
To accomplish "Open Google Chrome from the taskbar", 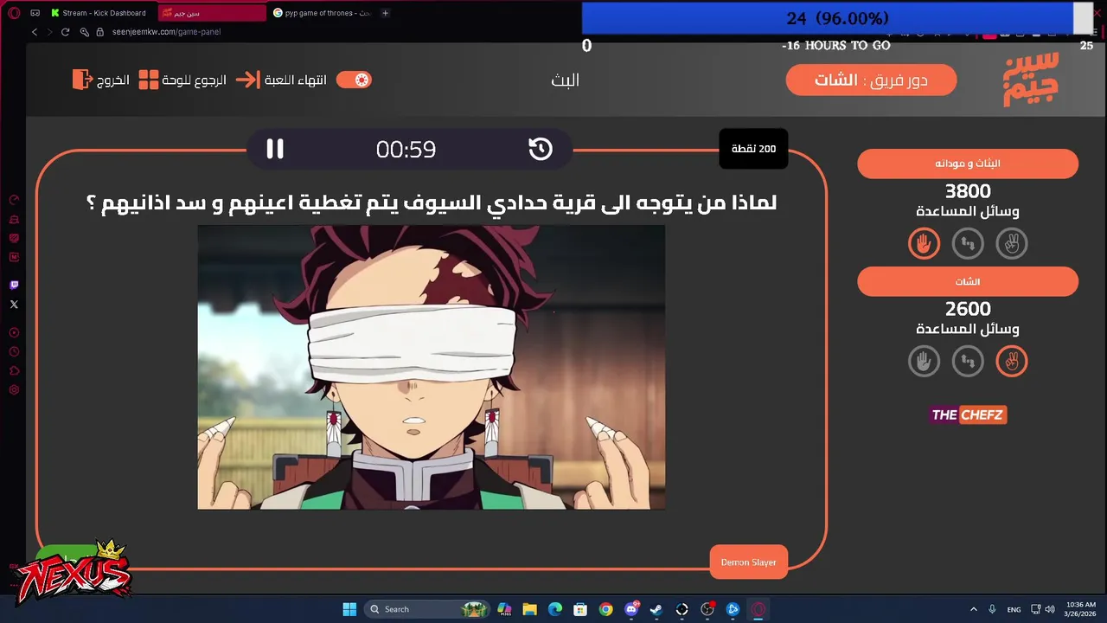I will 606,609.
